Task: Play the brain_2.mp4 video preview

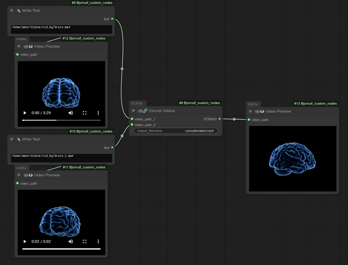Action: tap(25, 242)
